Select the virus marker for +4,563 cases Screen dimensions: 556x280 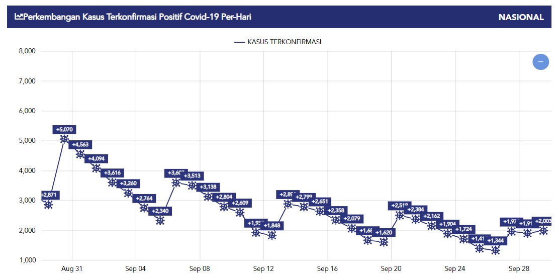pyautogui.click(x=80, y=154)
